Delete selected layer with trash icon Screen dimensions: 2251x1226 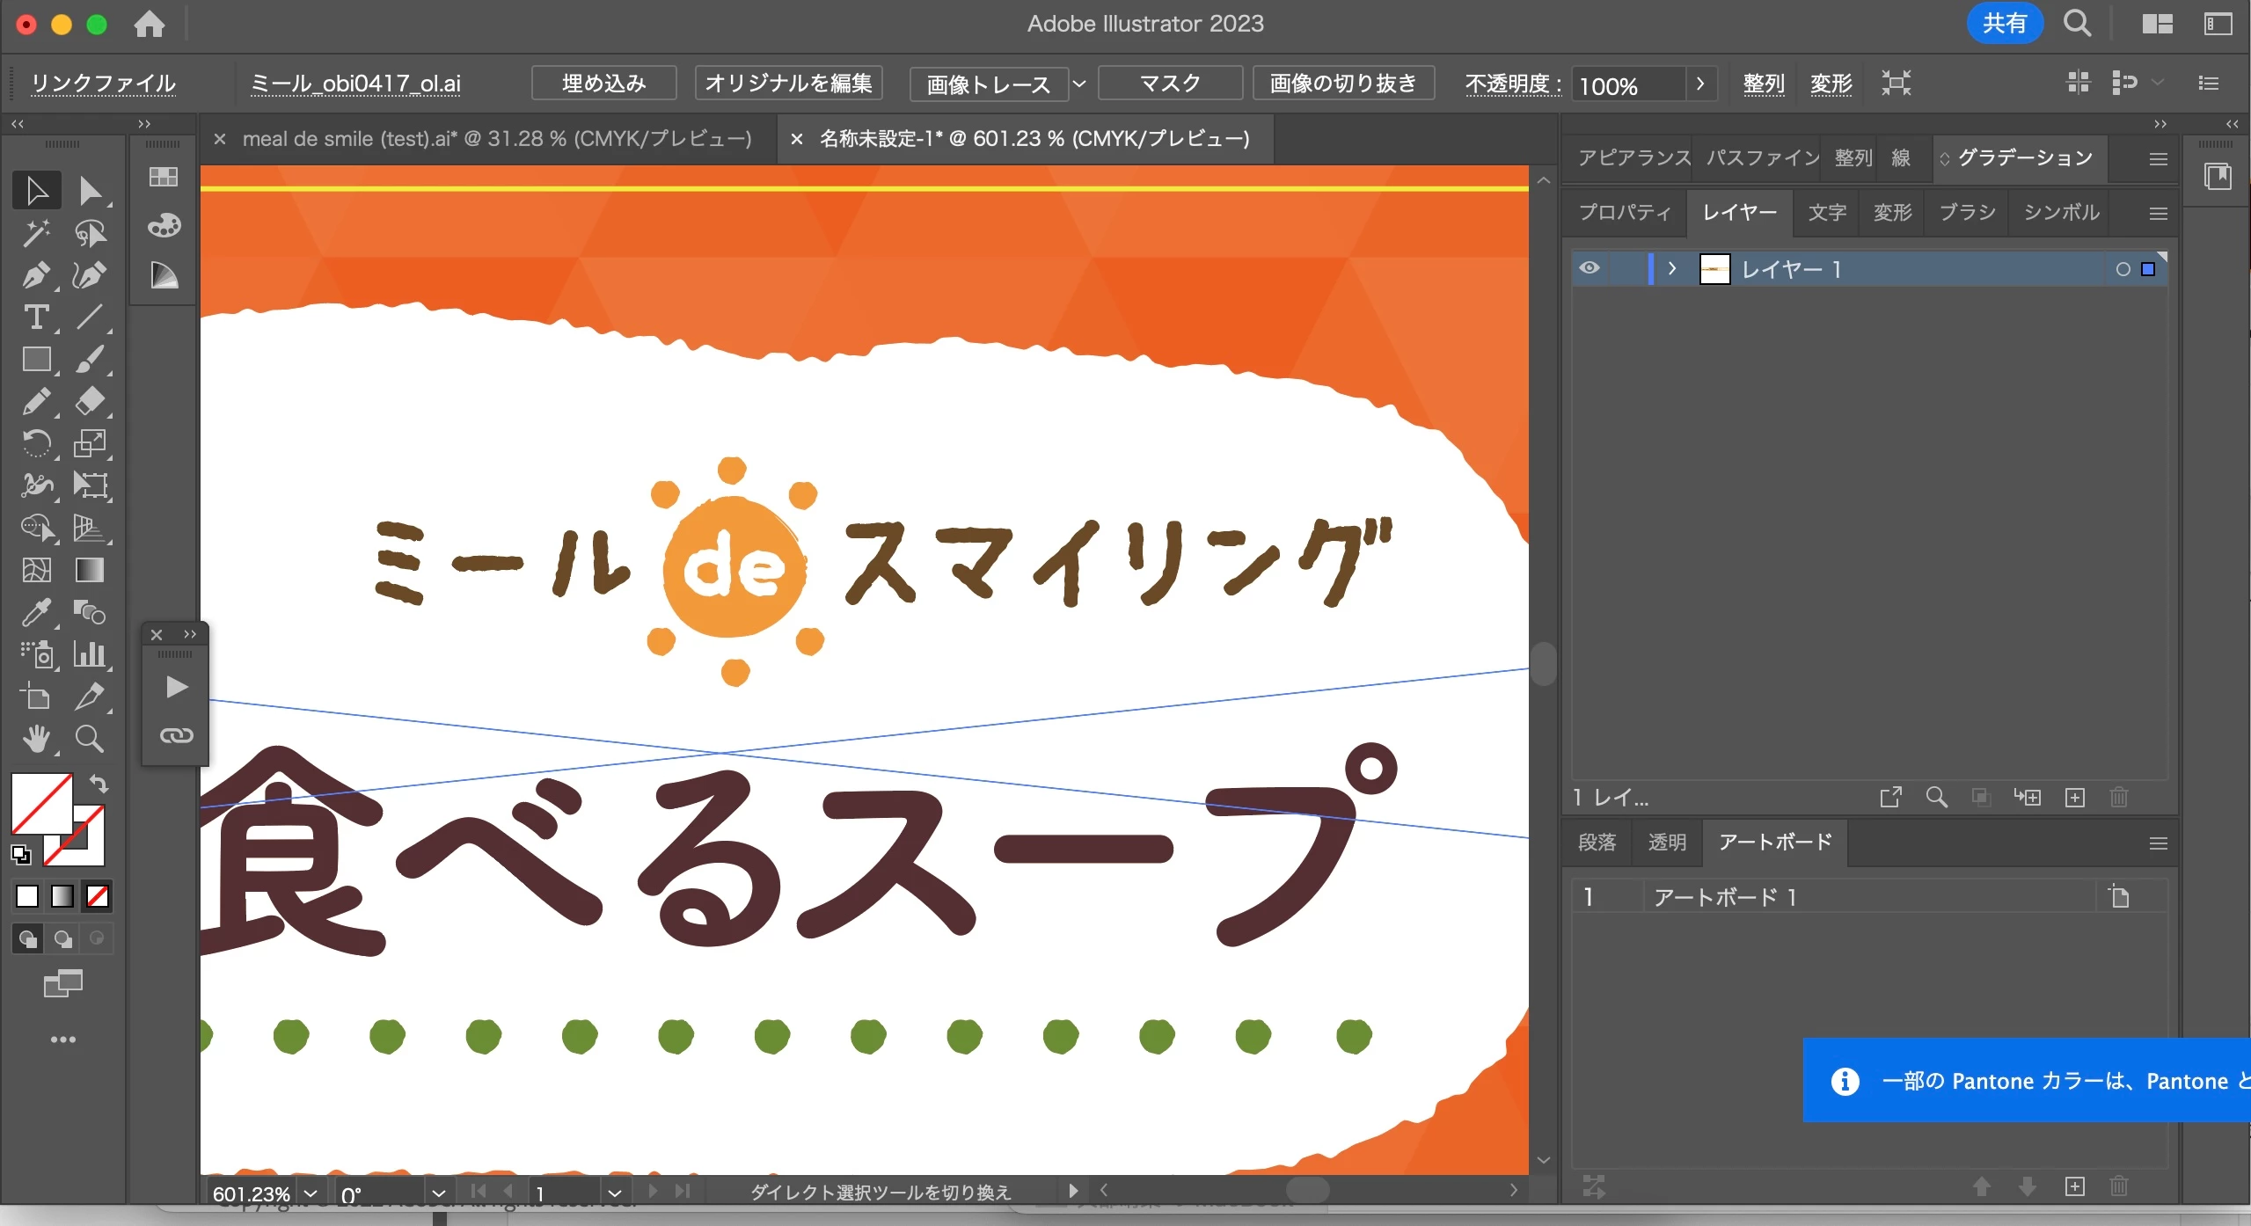[2118, 798]
